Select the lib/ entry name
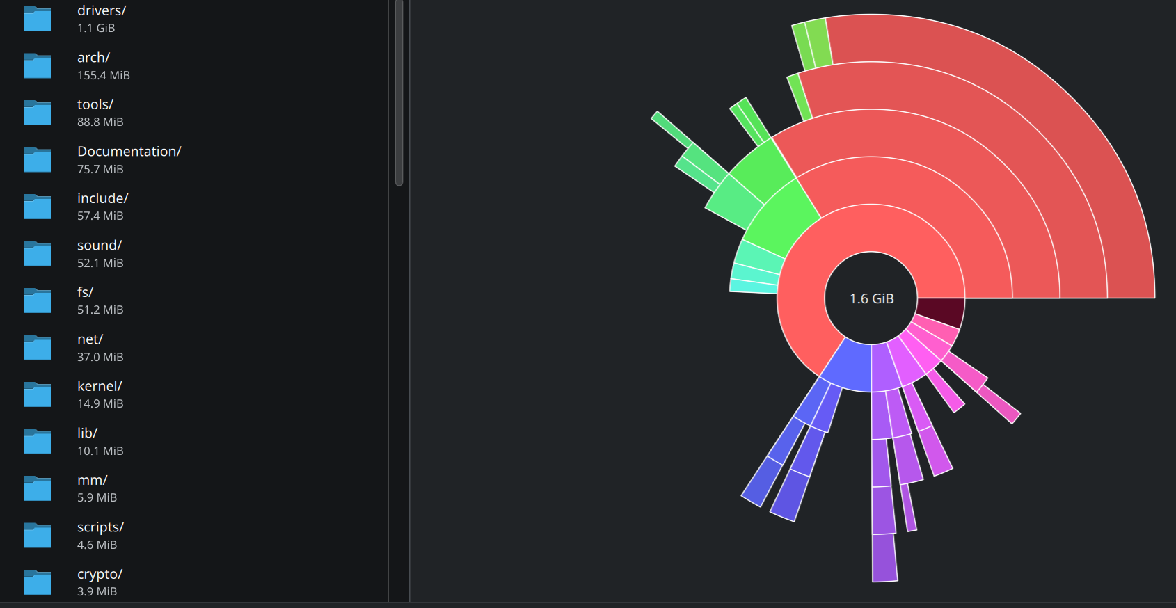 pos(87,433)
